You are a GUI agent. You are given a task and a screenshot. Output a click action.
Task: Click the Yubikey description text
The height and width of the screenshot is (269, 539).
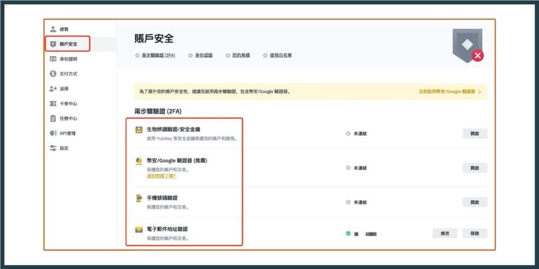click(192, 139)
